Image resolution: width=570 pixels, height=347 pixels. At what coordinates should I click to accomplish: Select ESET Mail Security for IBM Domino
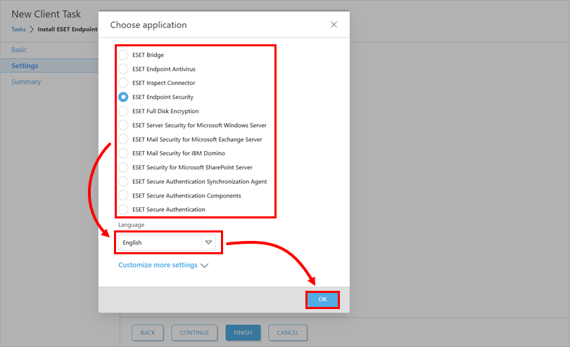point(124,153)
